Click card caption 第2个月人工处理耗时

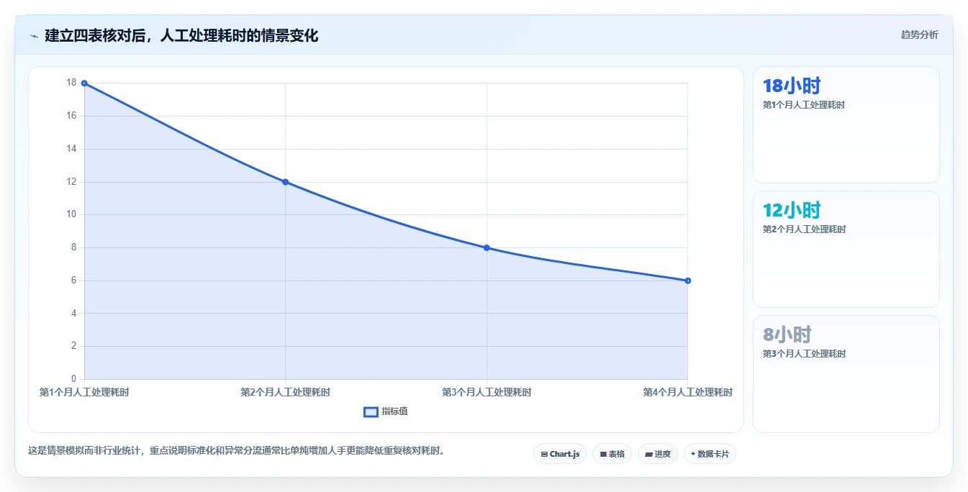pos(804,229)
